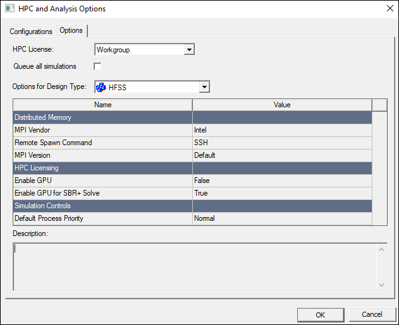Confirm settings with the OK button
The width and height of the screenshot is (399, 325).
(321, 315)
